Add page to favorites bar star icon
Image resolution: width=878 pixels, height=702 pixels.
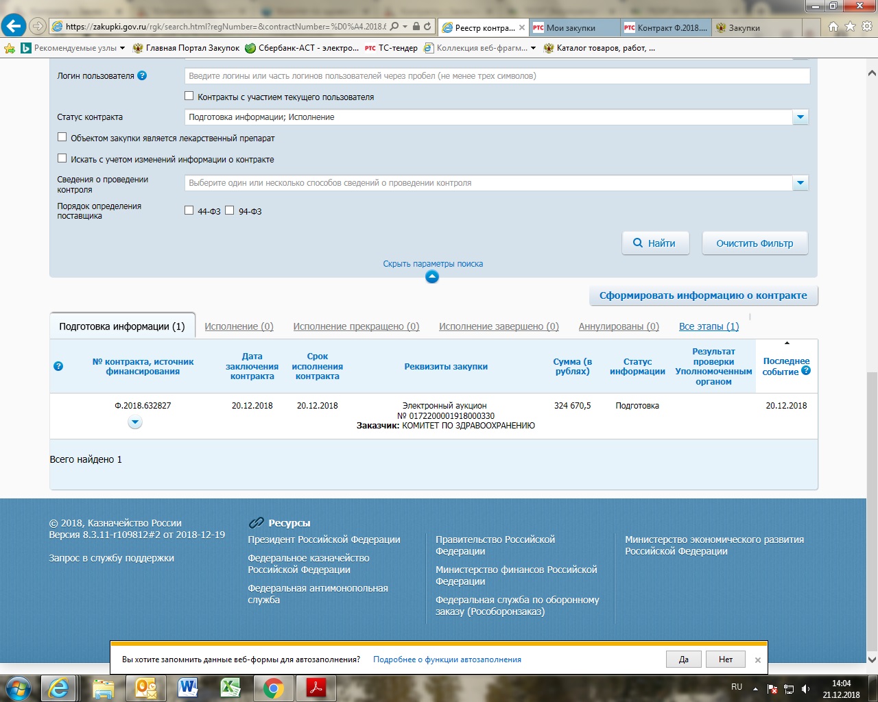pyautogui.click(x=10, y=48)
